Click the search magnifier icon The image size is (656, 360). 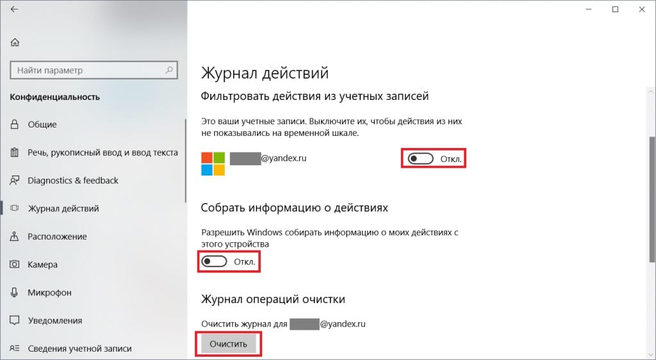[169, 70]
